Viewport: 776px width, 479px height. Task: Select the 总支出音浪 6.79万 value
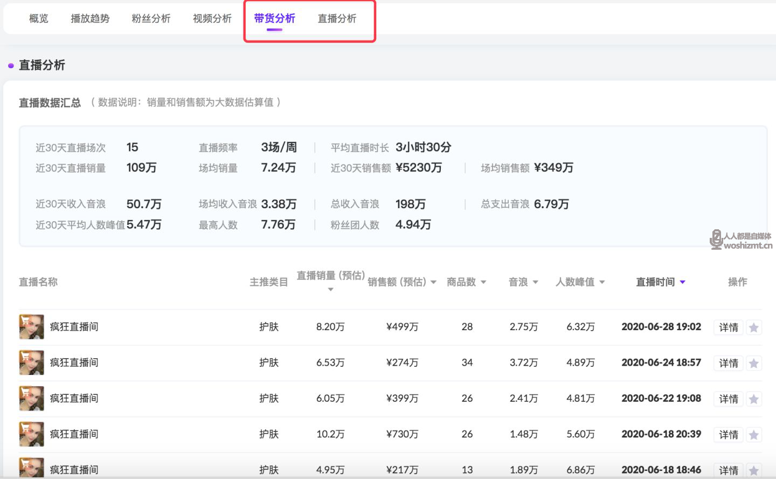tap(551, 204)
